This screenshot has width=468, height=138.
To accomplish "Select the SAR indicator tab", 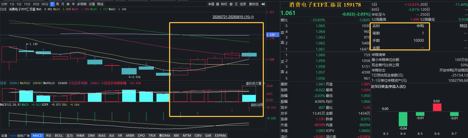I will (x=208, y=136).
